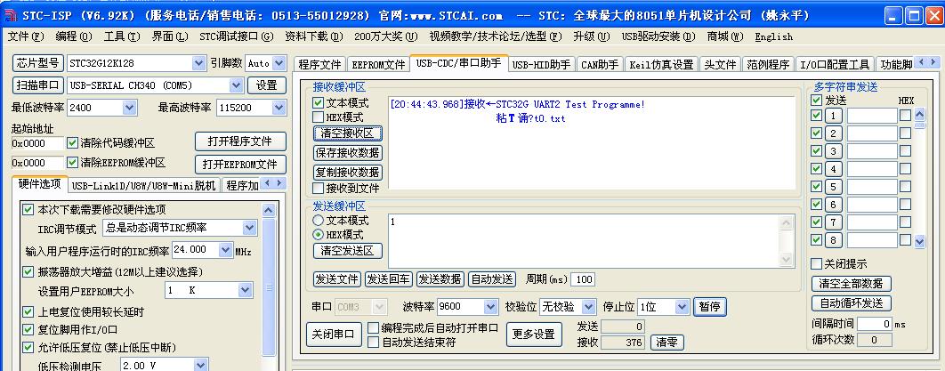The width and height of the screenshot is (945, 371).
Task: Open serial port USB-SERIAL CH340 dropdown
Action: (237, 85)
